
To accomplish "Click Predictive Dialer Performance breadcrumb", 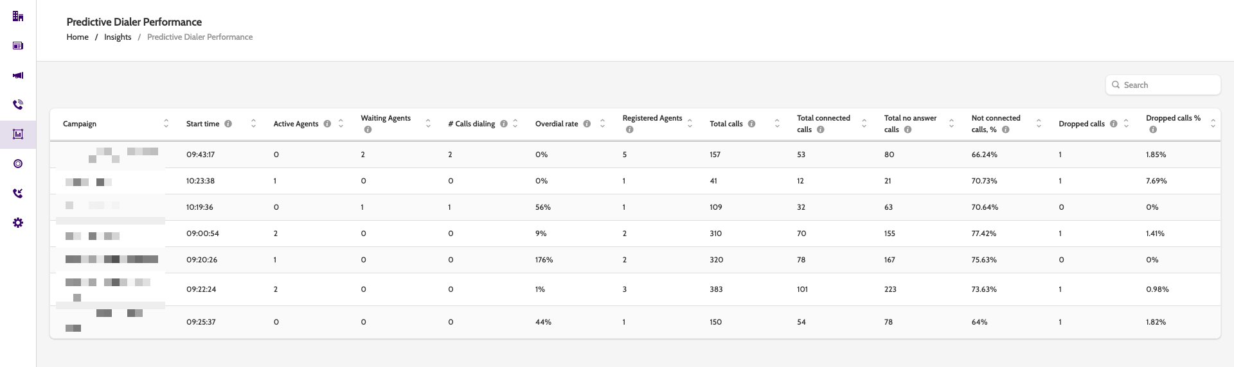I will click(200, 37).
